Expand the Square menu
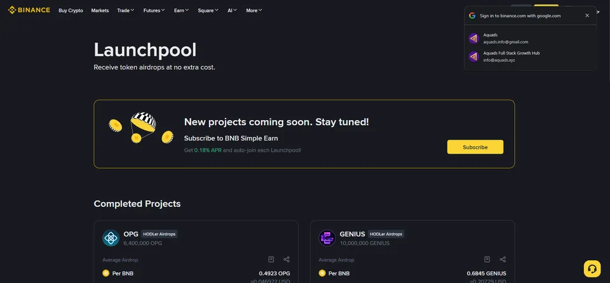Viewport: 610px width, 283px height. [208, 11]
